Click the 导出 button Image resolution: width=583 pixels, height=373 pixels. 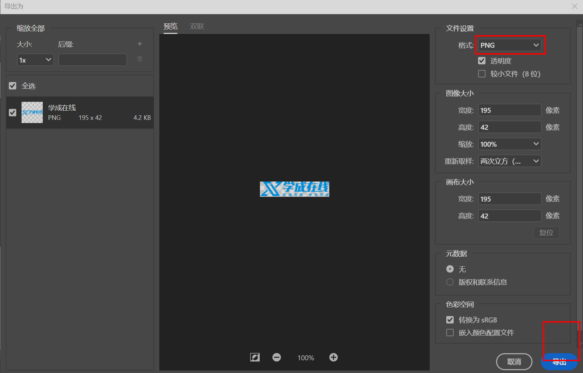559,362
